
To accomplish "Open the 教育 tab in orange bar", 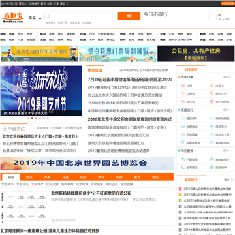I will coord(137,177).
